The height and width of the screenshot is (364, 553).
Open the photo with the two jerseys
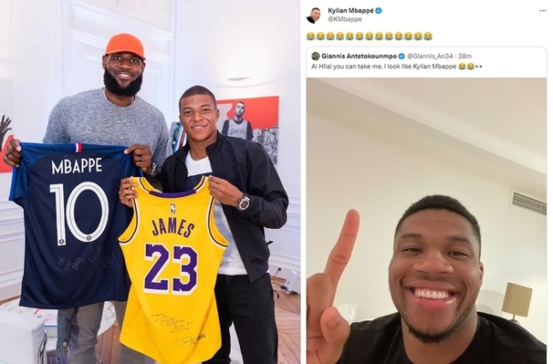pyautogui.click(x=150, y=182)
